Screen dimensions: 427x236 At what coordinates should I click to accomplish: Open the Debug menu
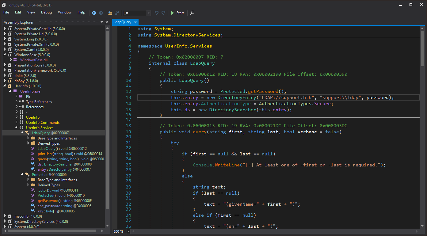tap(46, 13)
